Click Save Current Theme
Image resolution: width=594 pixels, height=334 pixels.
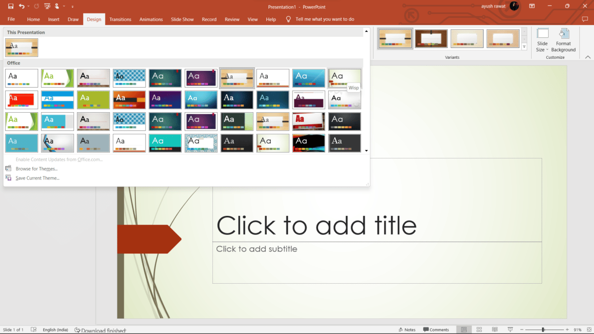[36, 178]
